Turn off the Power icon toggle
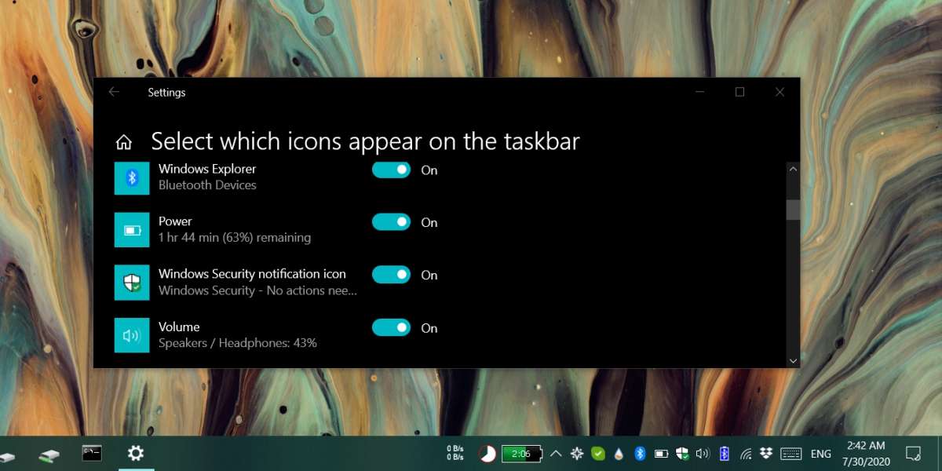 pyautogui.click(x=391, y=222)
